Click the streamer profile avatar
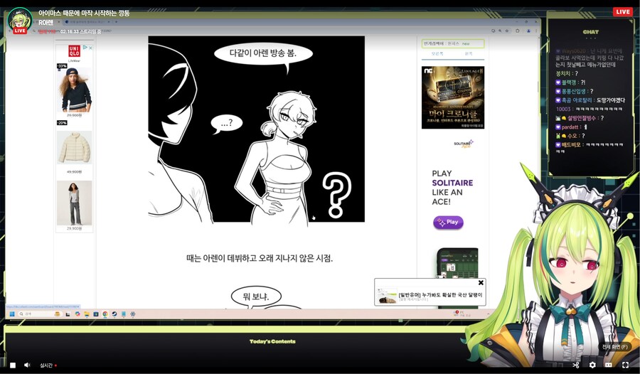 [x=19, y=20]
